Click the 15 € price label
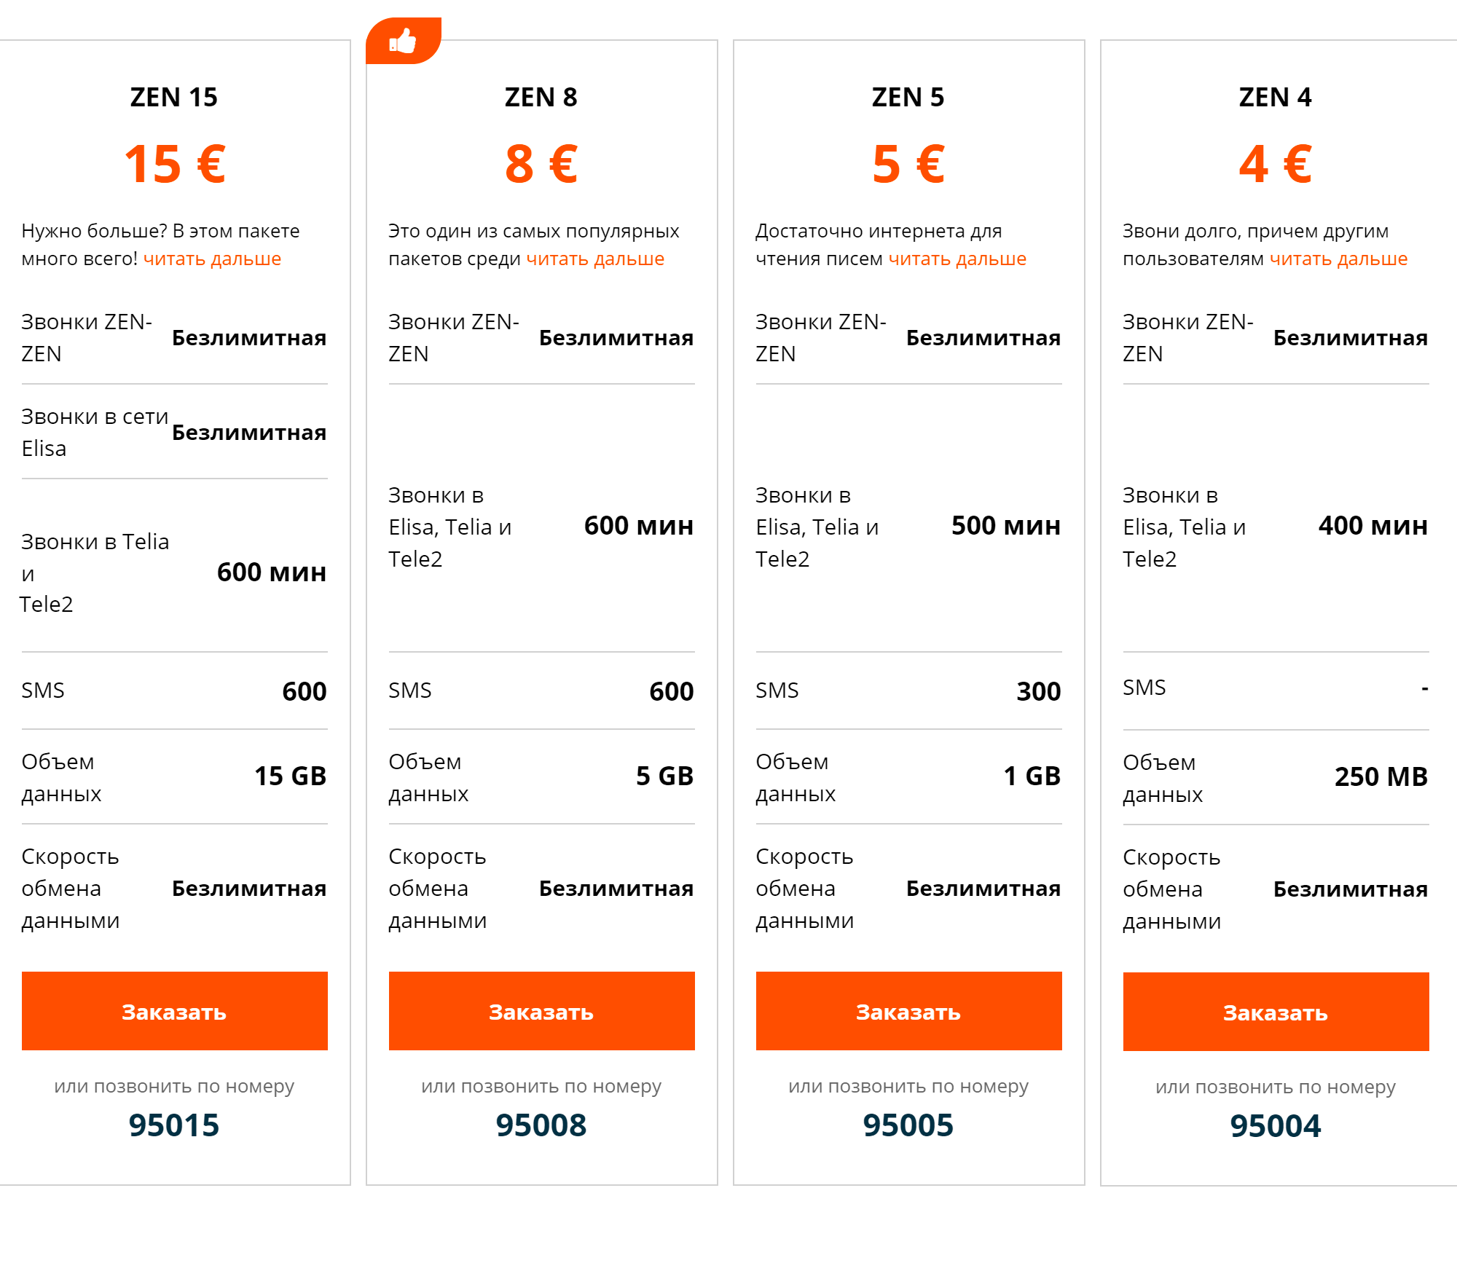 [x=175, y=163]
